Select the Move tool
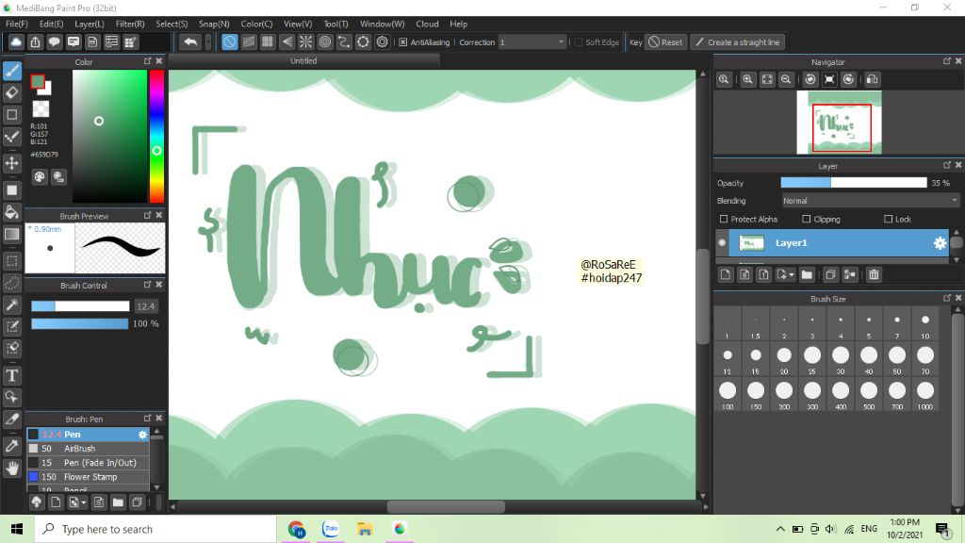 coord(12,164)
